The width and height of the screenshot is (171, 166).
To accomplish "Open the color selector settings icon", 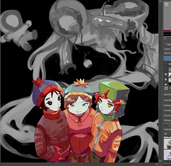I will 166,5.
